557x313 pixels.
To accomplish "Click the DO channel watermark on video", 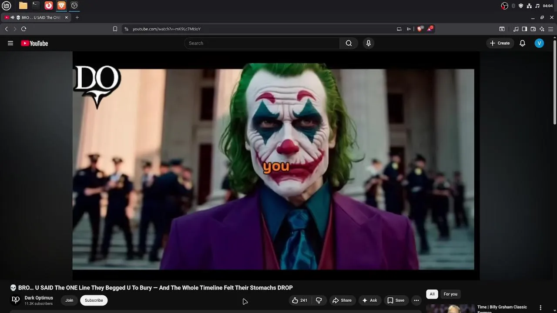I will tap(97, 87).
